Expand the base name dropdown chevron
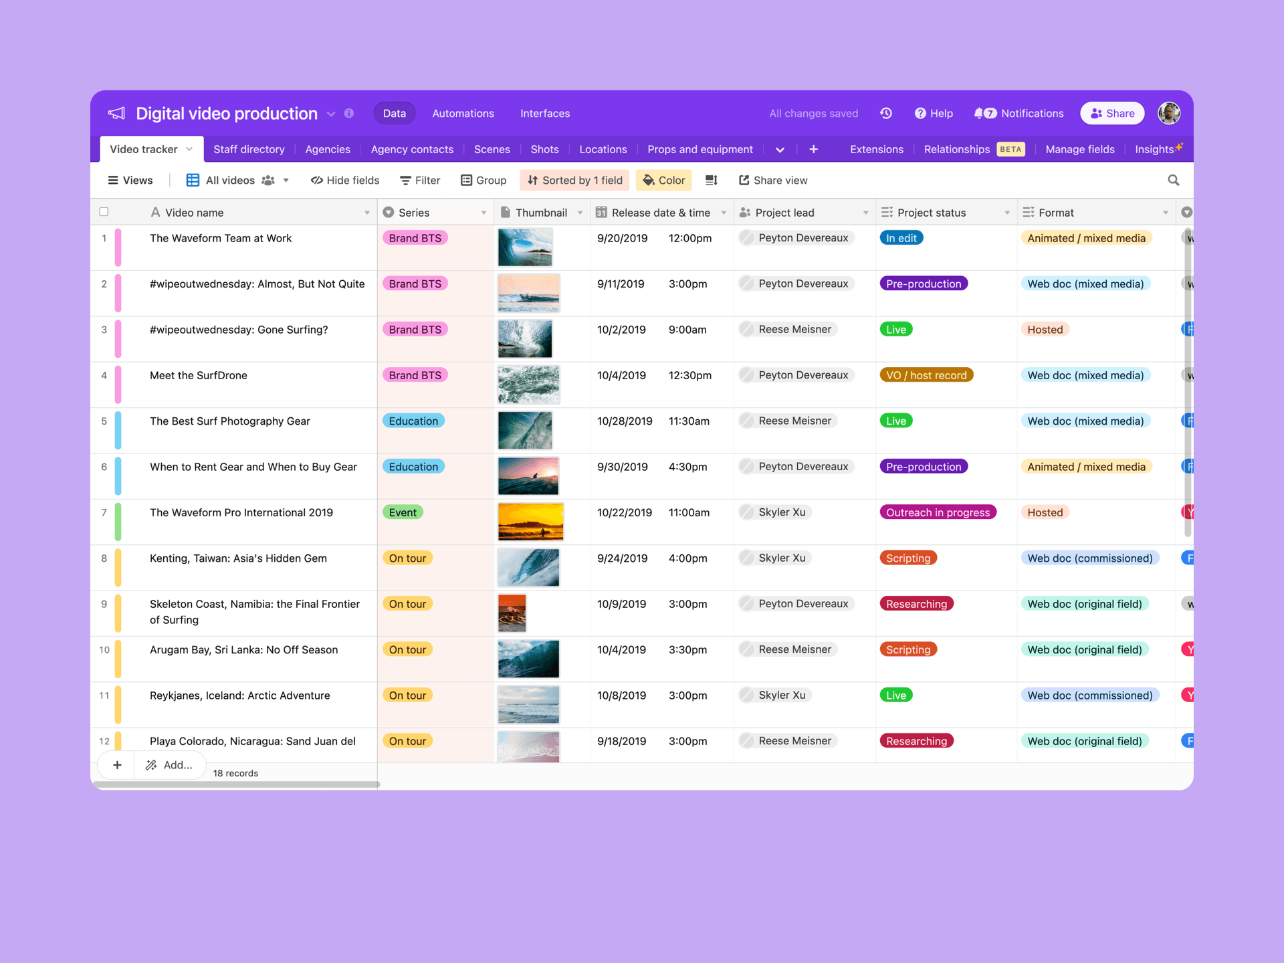1284x963 pixels. pyautogui.click(x=331, y=114)
